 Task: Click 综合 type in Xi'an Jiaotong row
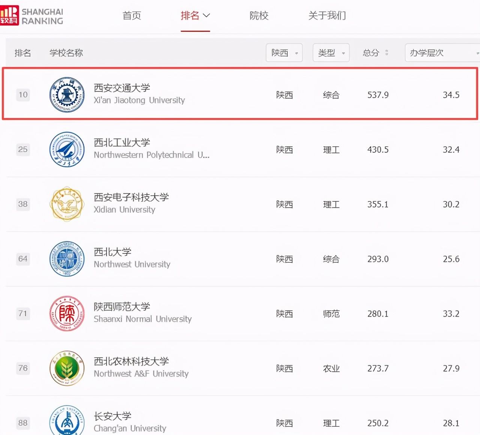(331, 95)
